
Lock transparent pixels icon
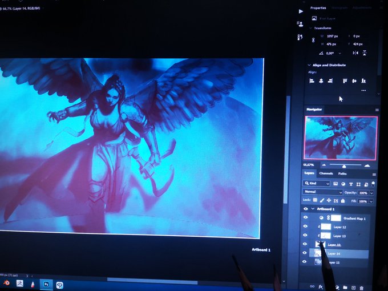[315, 200]
